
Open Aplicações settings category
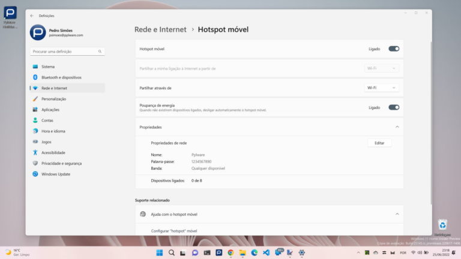50,110
